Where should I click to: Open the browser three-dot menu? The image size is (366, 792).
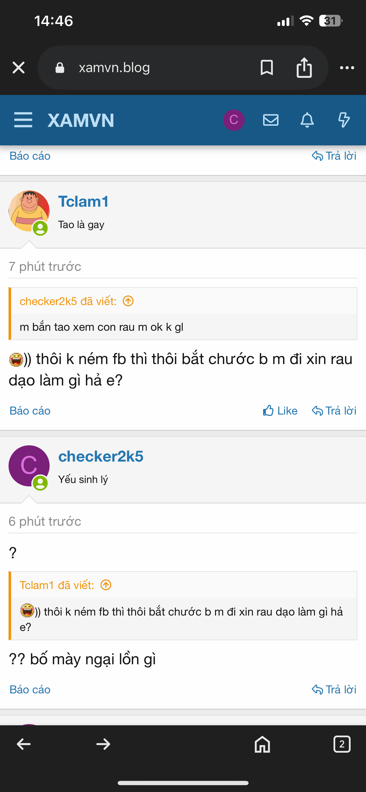[347, 68]
